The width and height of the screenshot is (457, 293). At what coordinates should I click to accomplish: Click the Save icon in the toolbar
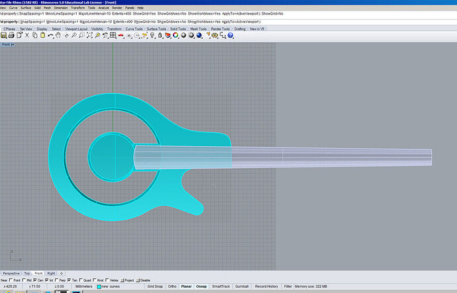pos(3,35)
